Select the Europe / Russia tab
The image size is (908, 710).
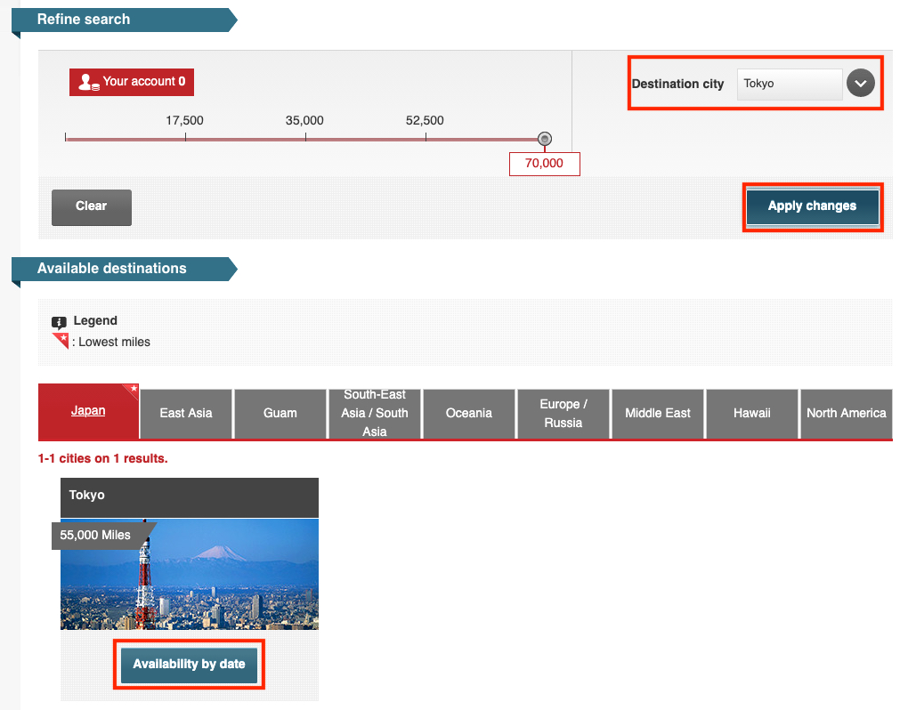pyautogui.click(x=563, y=413)
